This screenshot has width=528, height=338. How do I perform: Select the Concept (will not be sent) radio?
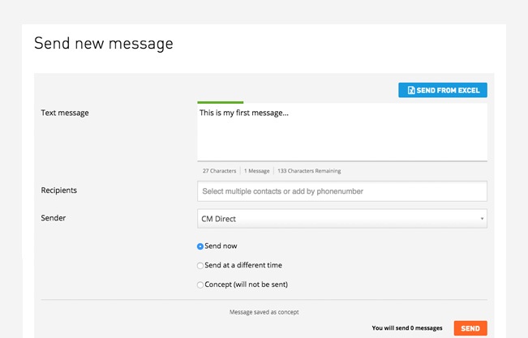click(200, 285)
